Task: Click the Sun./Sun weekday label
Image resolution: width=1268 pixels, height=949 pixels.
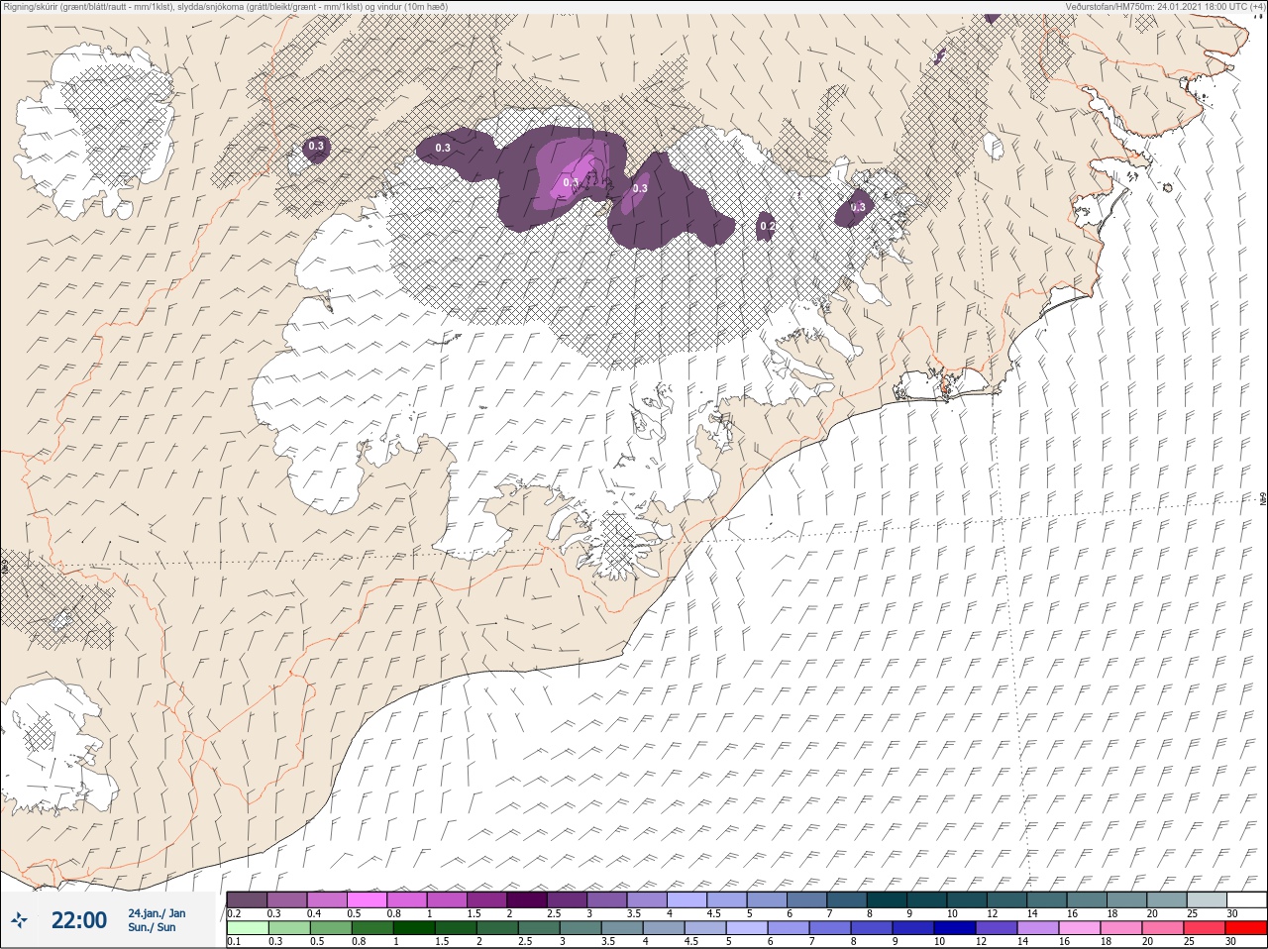Action: (152, 927)
